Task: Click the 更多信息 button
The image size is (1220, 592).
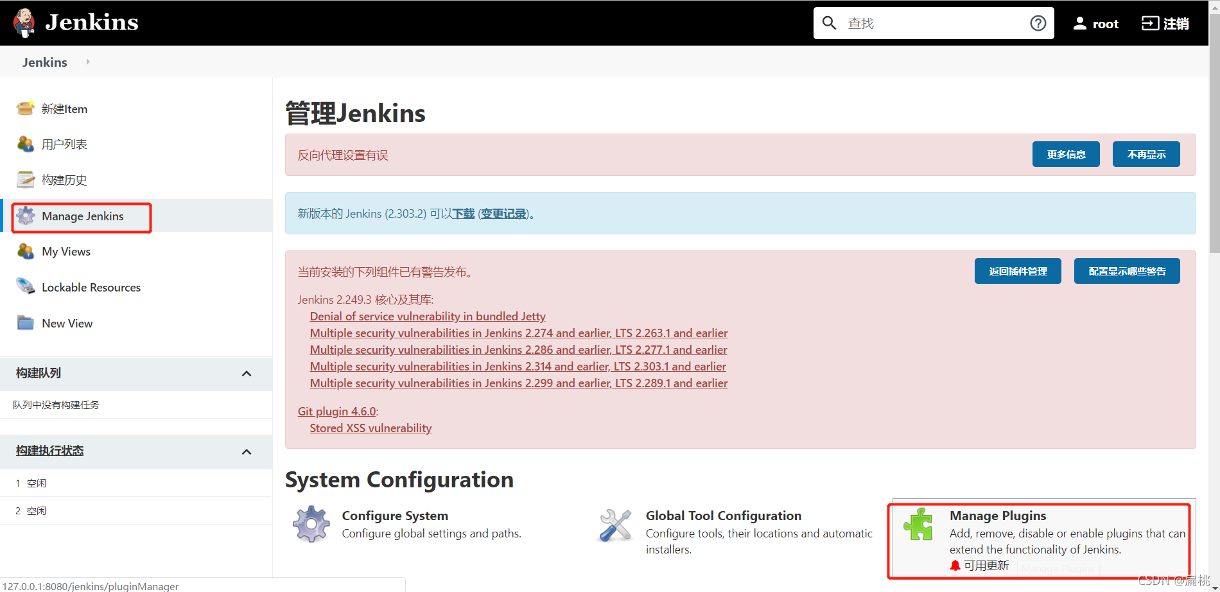Action: coord(1066,154)
